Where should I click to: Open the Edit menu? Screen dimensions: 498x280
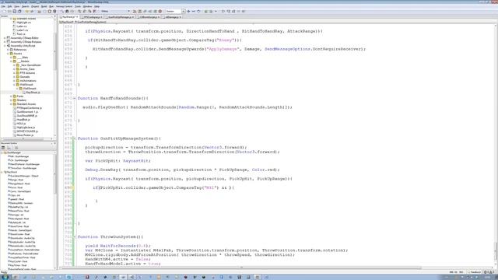click(x=9, y=6)
